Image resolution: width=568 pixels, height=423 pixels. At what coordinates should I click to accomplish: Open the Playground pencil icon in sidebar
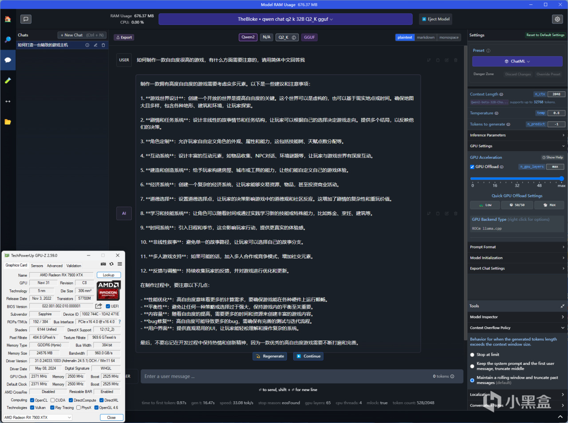tap(8, 81)
